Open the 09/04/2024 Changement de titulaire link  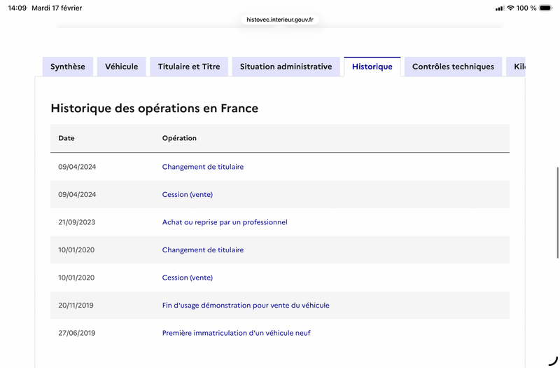(203, 167)
